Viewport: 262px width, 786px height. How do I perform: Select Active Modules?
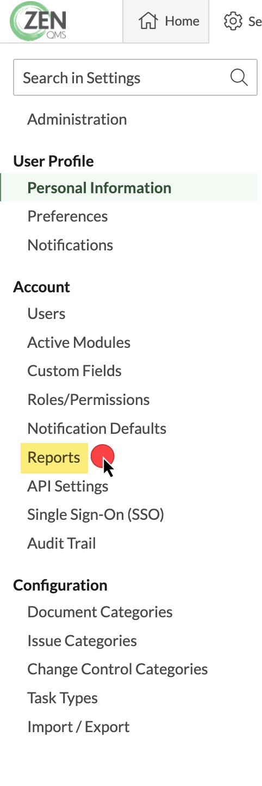coord(79,342)
